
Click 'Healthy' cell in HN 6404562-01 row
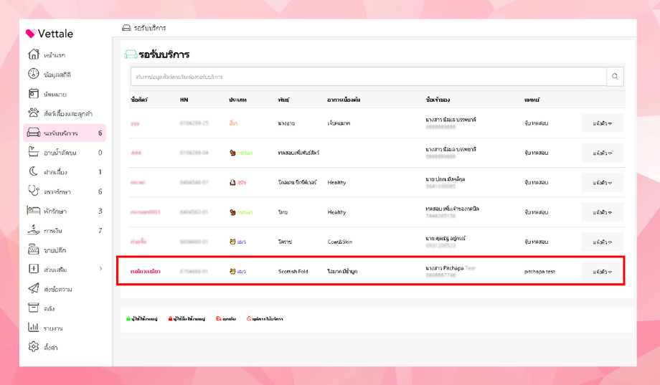click(x=336, y=212)
